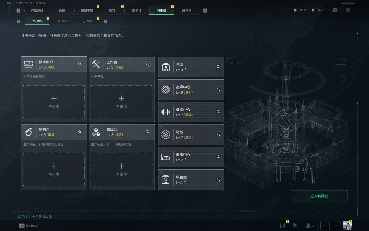This screenshot has width=369, height=231.
Task: Open the settings gear icon
Action: pyautogui.click(x=347, y=10)
